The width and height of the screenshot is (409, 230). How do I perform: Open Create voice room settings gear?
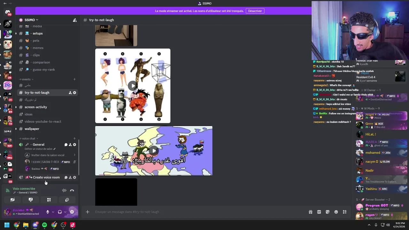click(x=74, y=177)
